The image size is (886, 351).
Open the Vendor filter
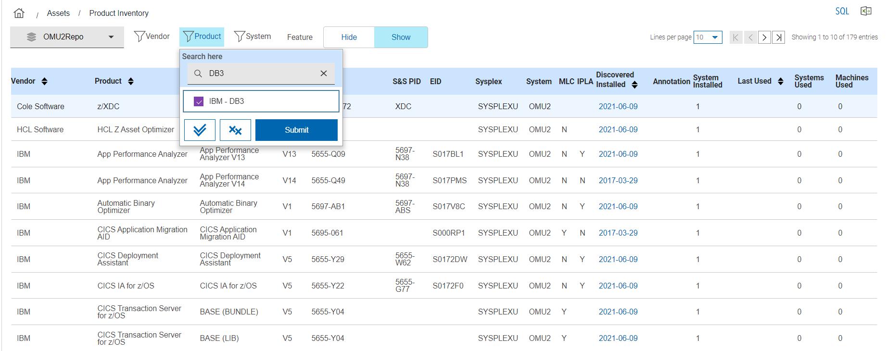pyautogui.click(x=152, y=37)
